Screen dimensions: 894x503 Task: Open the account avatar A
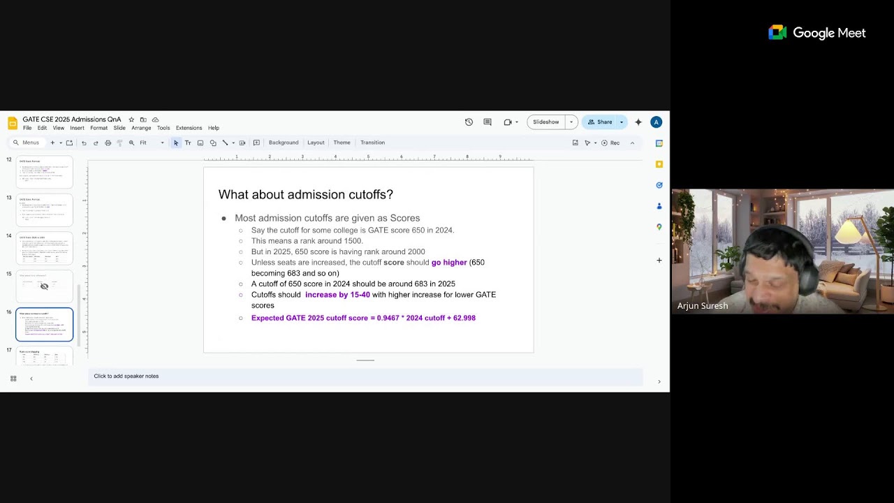pos(656,122)
